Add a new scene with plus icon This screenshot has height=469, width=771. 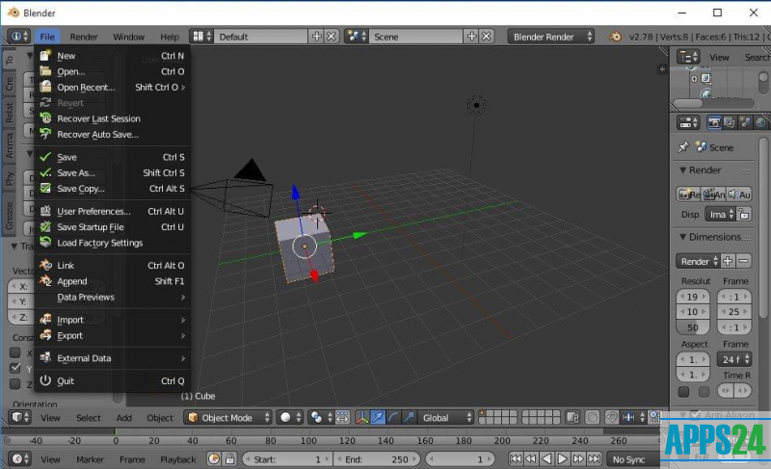pos(471,37)
